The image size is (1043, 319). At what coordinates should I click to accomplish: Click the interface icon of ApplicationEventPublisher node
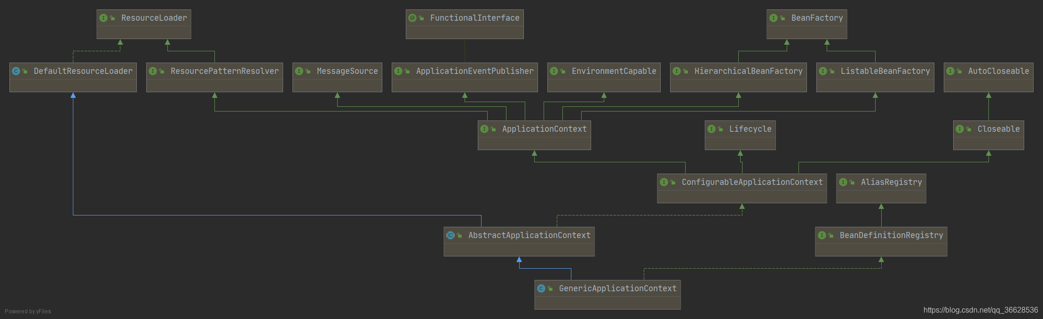tap(398, 71)
